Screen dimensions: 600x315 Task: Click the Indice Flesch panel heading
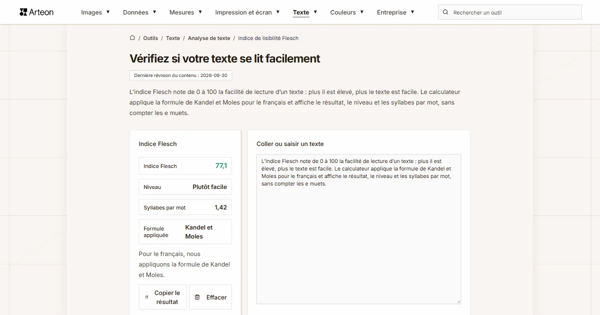click(x=157, y=143)
